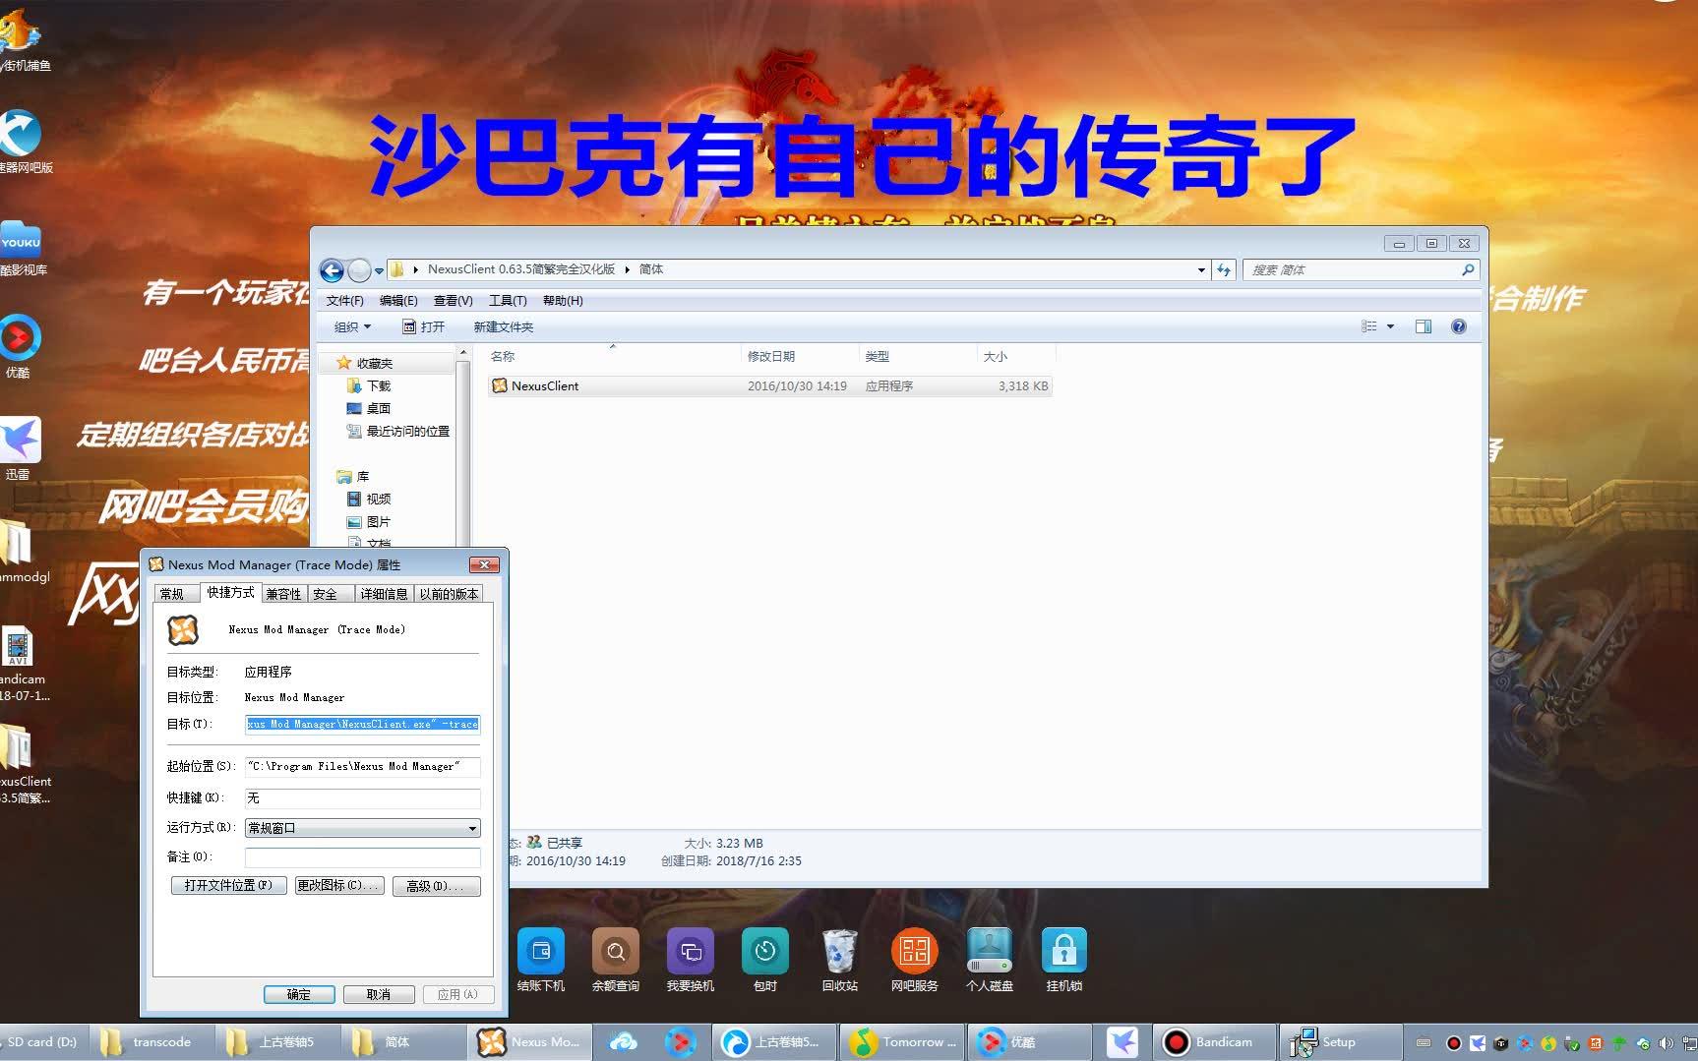Open the 包时 desktop shortcut

pos(765,959)
